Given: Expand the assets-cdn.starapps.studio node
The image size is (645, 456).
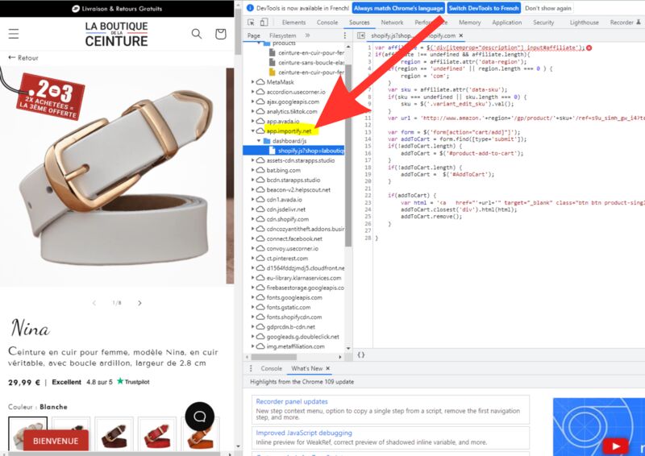Looking at the screenshot, I should pyautogui.click(x=252, y=160).
